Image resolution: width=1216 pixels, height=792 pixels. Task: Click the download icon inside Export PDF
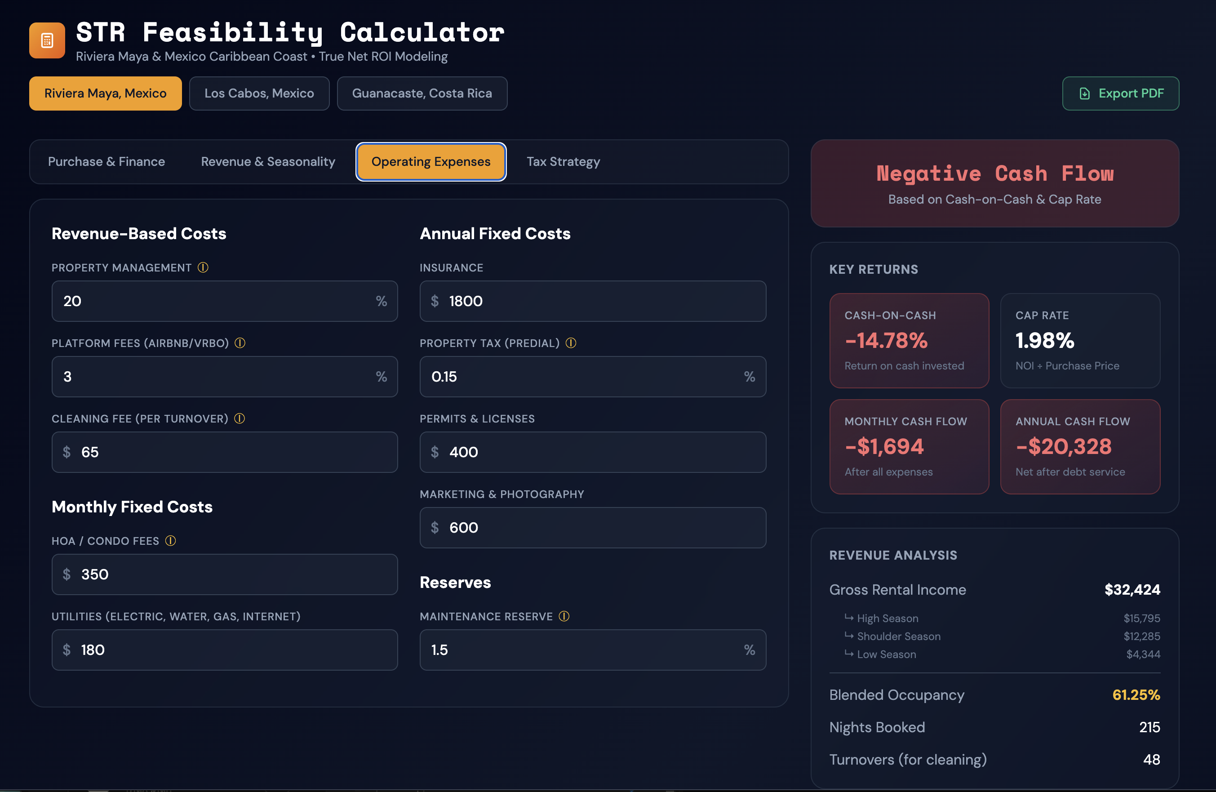pyautogui.click(x=1084, y=93)
